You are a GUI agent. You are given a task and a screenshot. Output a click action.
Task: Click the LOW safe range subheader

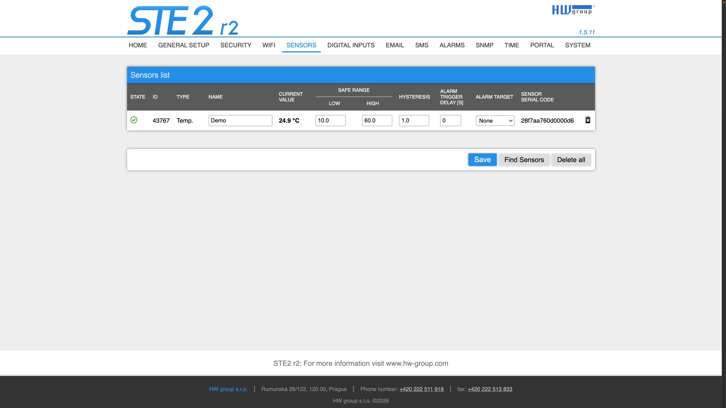tap(334, 103)
